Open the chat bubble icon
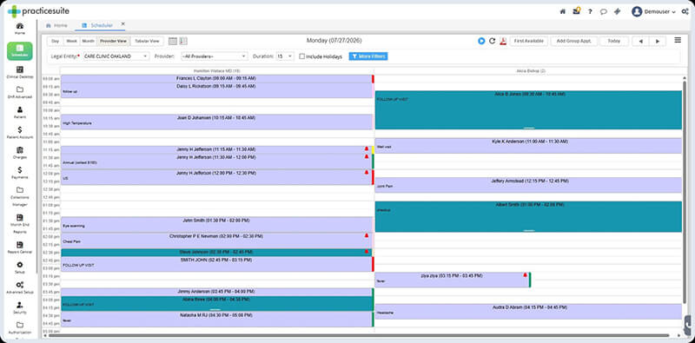Viewport: 695px width, 343px height. 603,11
